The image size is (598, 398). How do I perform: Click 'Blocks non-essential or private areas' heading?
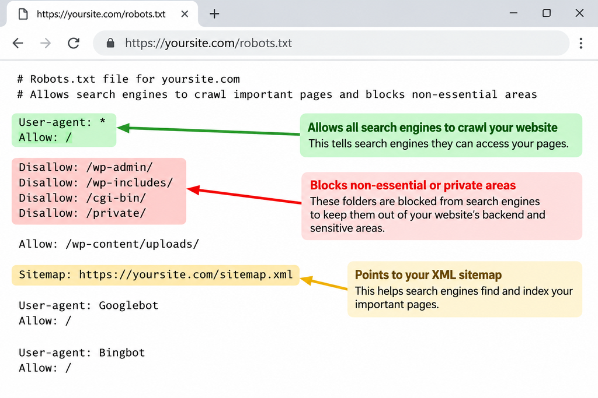413,185
